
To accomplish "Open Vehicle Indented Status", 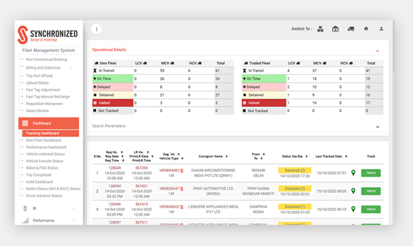I will click(45, 154).
